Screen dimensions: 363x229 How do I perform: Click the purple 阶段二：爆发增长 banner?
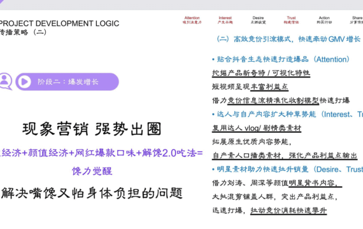point(67,81)
